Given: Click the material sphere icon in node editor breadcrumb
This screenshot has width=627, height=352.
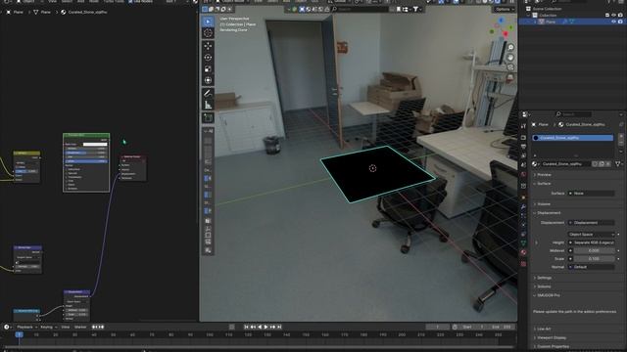Looking at the screenshot, I should click(63, 13).
